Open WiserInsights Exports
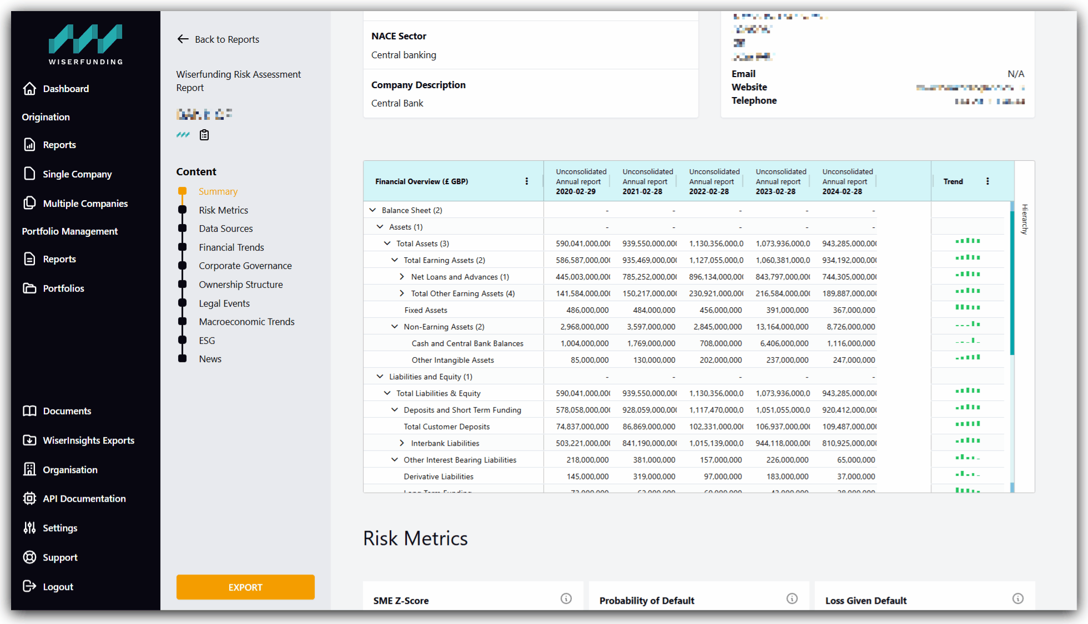1088x624 pixels. coord(78,440)
